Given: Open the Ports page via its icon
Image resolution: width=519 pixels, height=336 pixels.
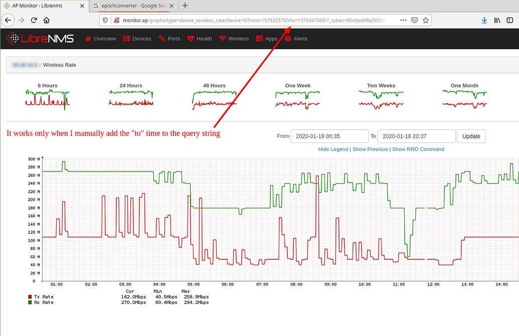Looking at the screenshot, I should click(x=161, y=38).
